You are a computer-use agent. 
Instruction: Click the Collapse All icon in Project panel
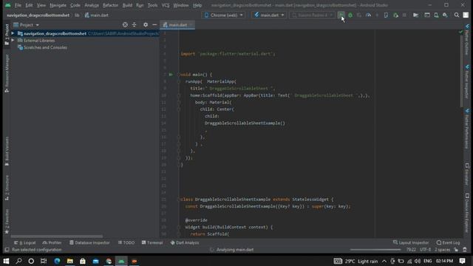[135, 25]
